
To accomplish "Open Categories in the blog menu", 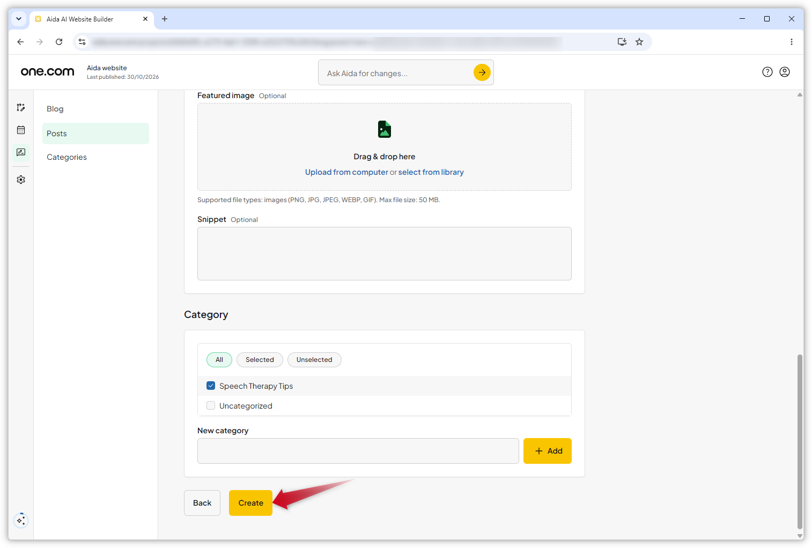I will (x=67, y=157).
